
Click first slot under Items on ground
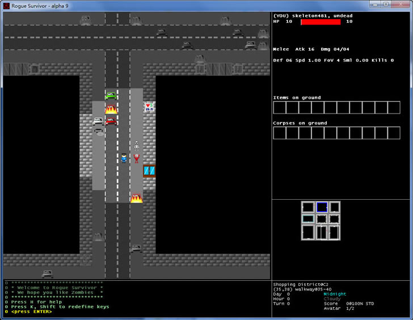click(279, 108)
